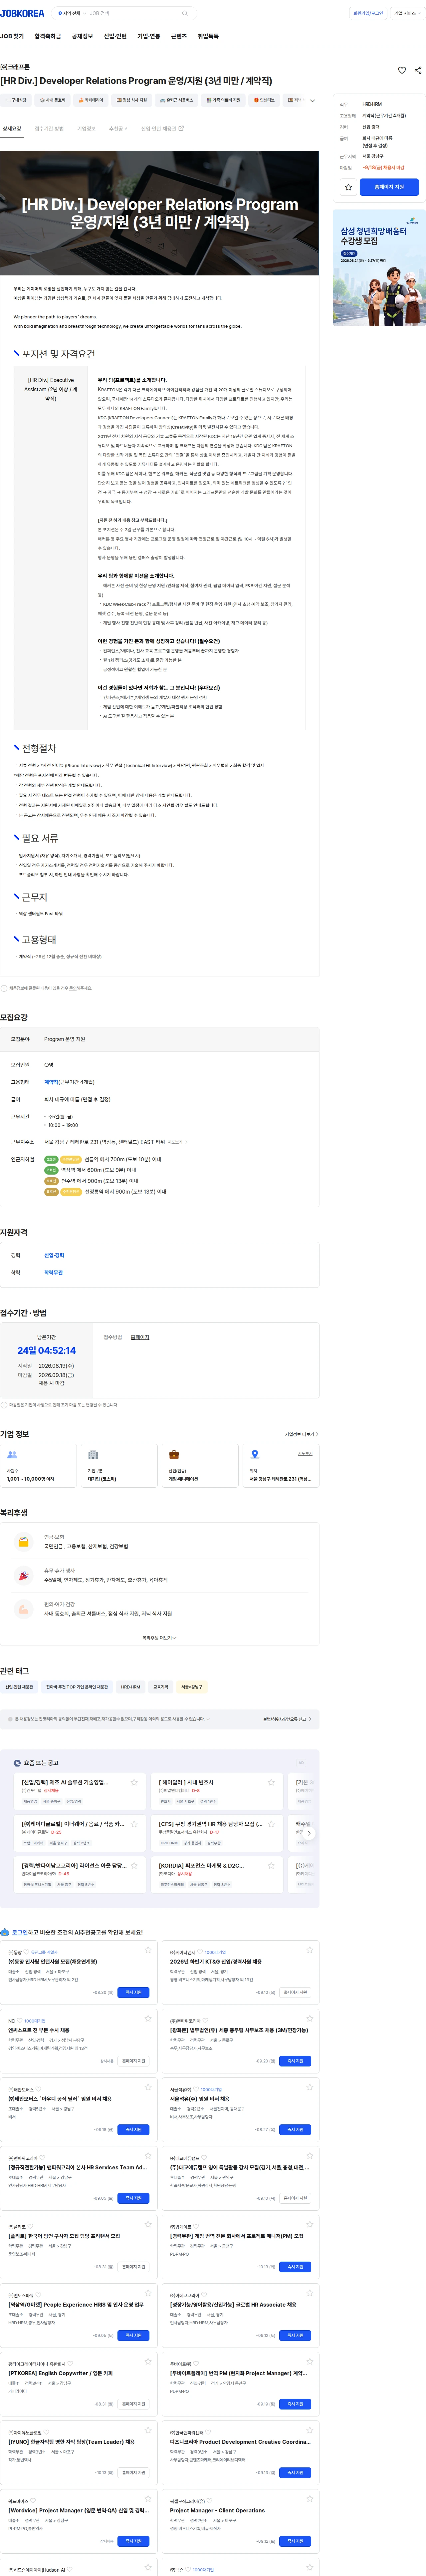Open the 합격축하금 menu
Viewport: 426px width, 2576px height.
pos(48,36)
